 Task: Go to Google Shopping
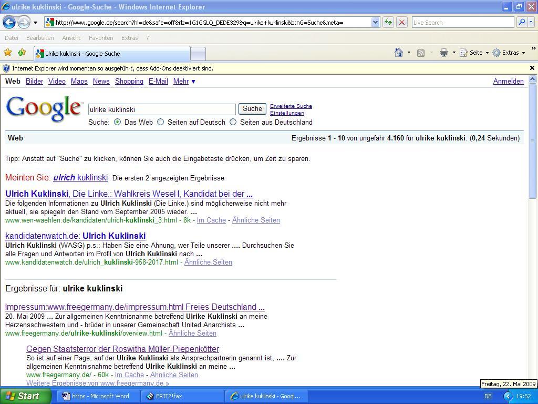(x=129, y=82)
